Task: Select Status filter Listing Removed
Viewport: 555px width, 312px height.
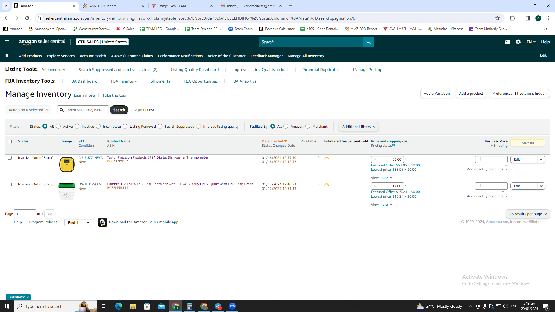Action: click(x=125, y=126)
